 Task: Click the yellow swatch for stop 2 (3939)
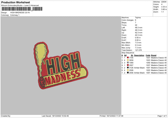pyautogui.click(x=128, y=60)
